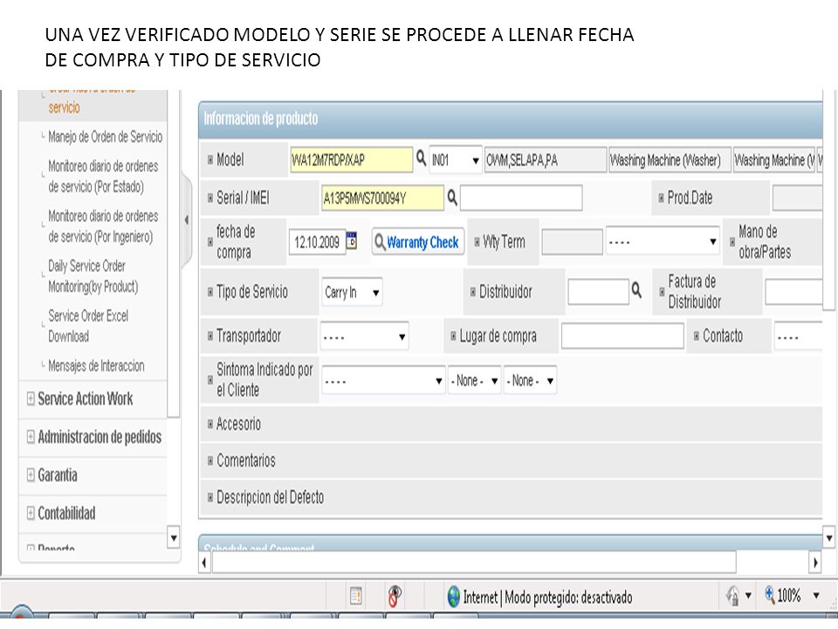The height and width of the screenshot is (629, 838).
Task: Click the zoom magnifier icon in status bar
Action: click(x=770, y=594)
